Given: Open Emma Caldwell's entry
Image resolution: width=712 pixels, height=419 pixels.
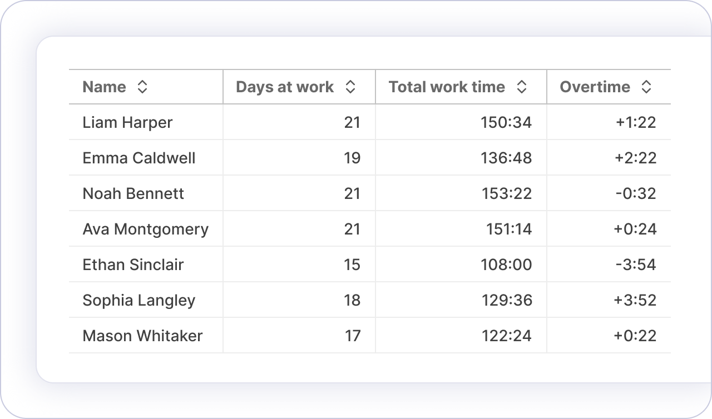Looking at the screenshot, I should (x=139, y=158).
